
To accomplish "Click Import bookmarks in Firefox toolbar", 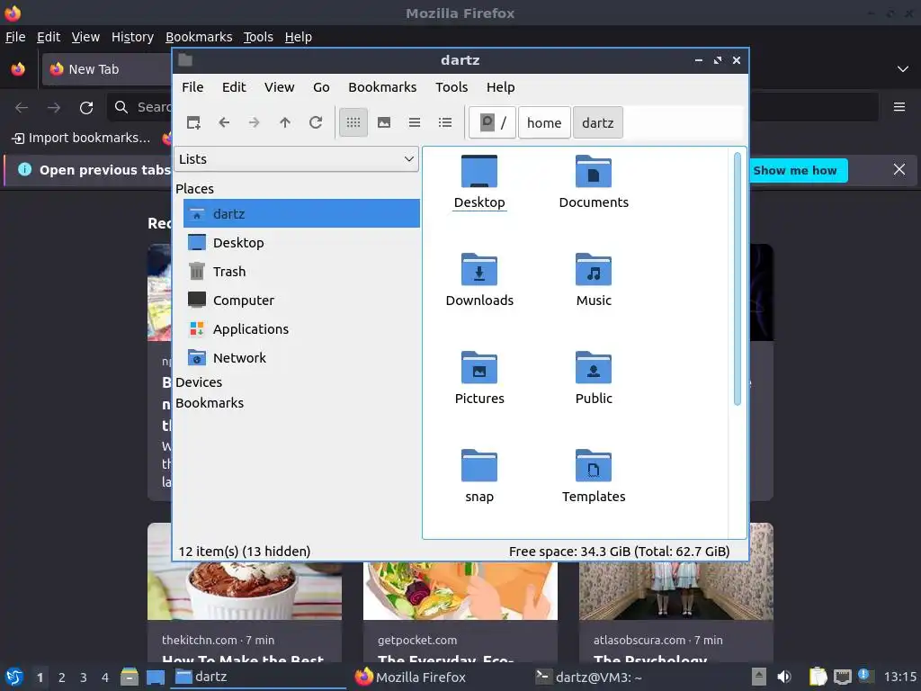I will coord(81,138).
